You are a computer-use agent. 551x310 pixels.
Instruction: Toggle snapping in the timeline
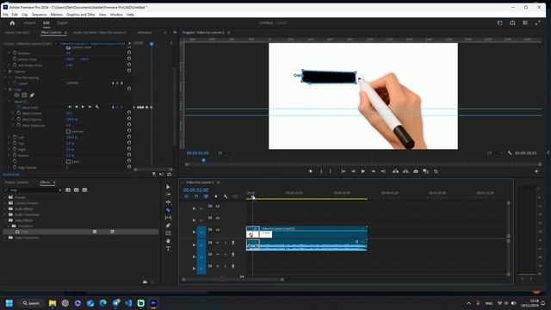[x=196, y=196]
